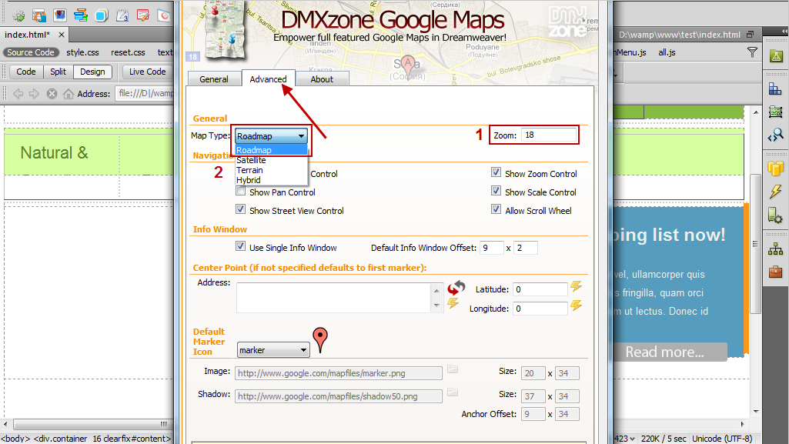Screen dimensions: 789x444
Task: Click the red form with pencil toolbar icon
Action: 143,15
